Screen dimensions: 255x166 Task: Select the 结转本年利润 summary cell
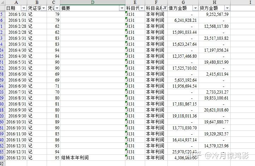(93, 158)
